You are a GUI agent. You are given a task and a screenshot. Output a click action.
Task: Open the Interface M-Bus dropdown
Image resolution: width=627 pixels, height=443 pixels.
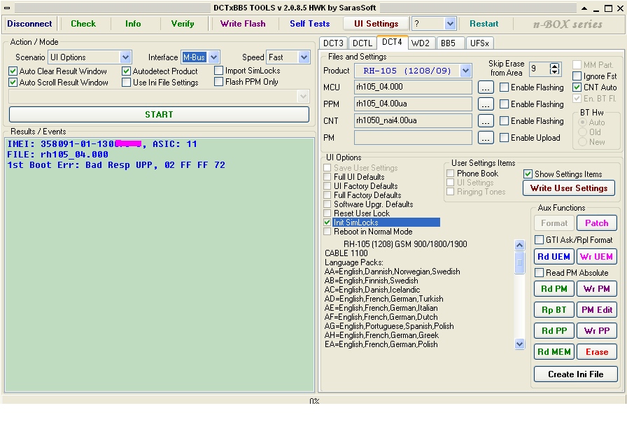tap(214, 57)
